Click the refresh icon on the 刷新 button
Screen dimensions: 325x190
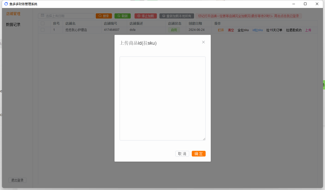[118, 16]
